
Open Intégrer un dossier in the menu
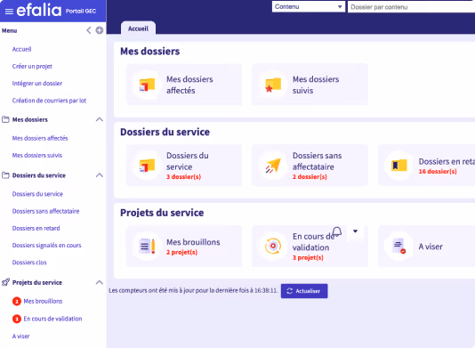pos(37,84)
